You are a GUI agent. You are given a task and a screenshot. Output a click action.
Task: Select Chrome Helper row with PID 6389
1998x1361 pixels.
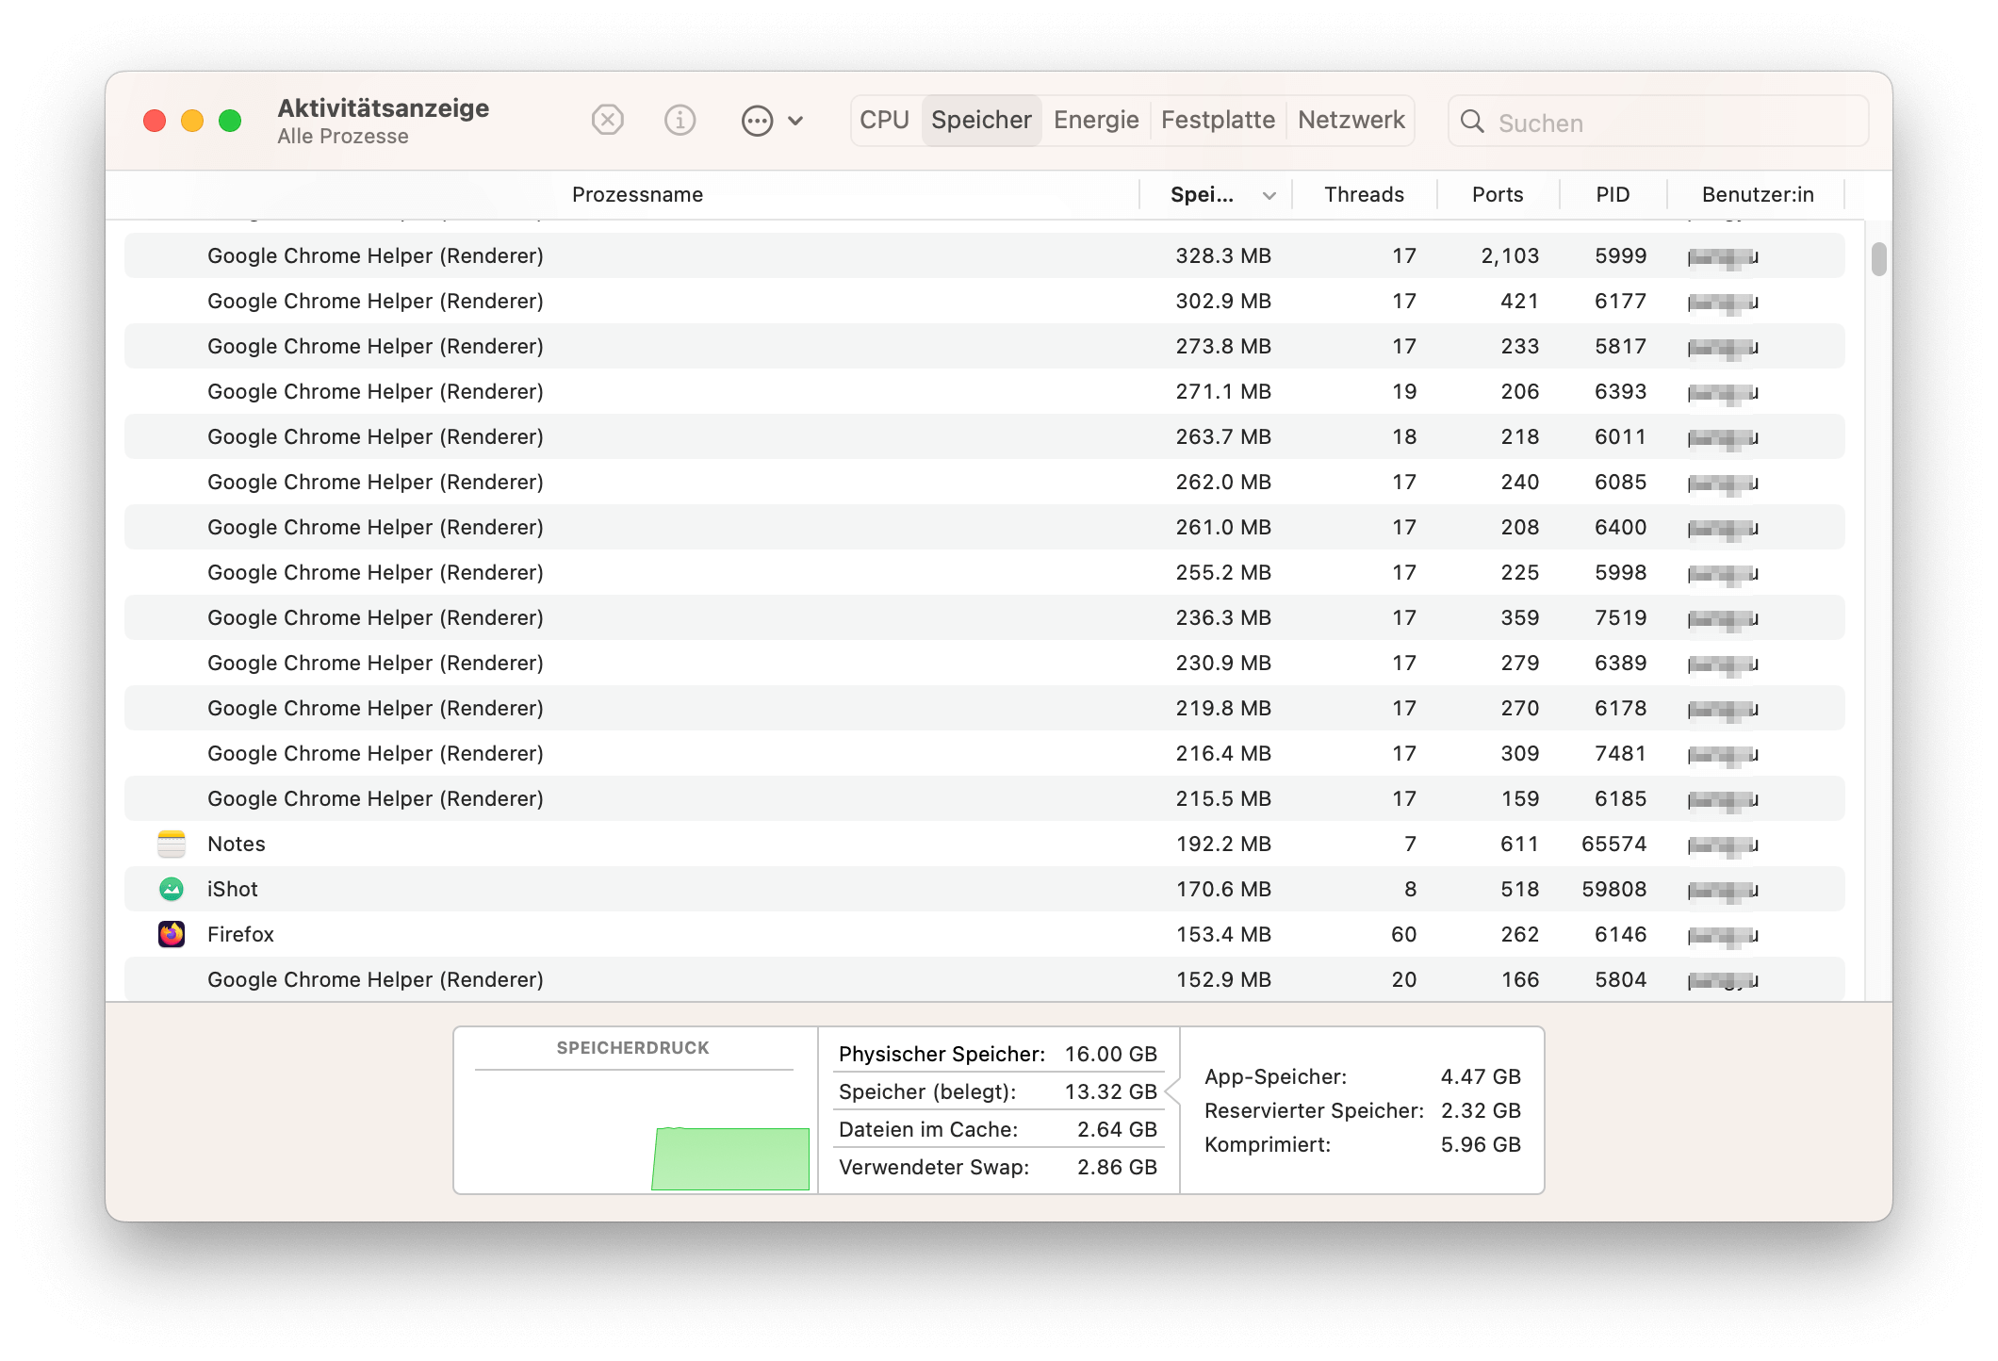984,663
